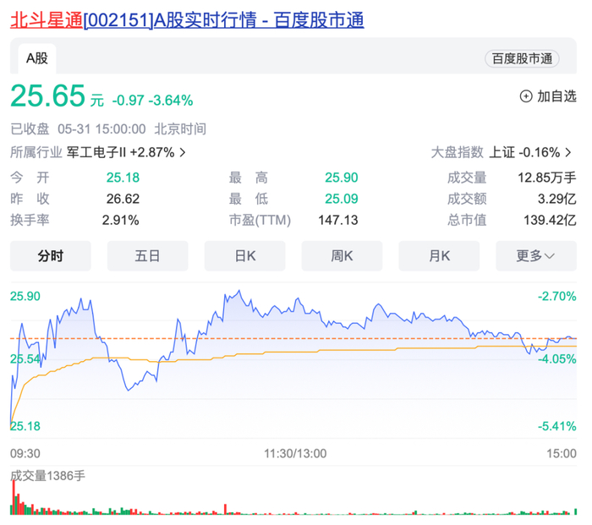Click the 25.90 axis label on chart
The height and width of the screenshot is (525, 592).
(x=25, y=296)
